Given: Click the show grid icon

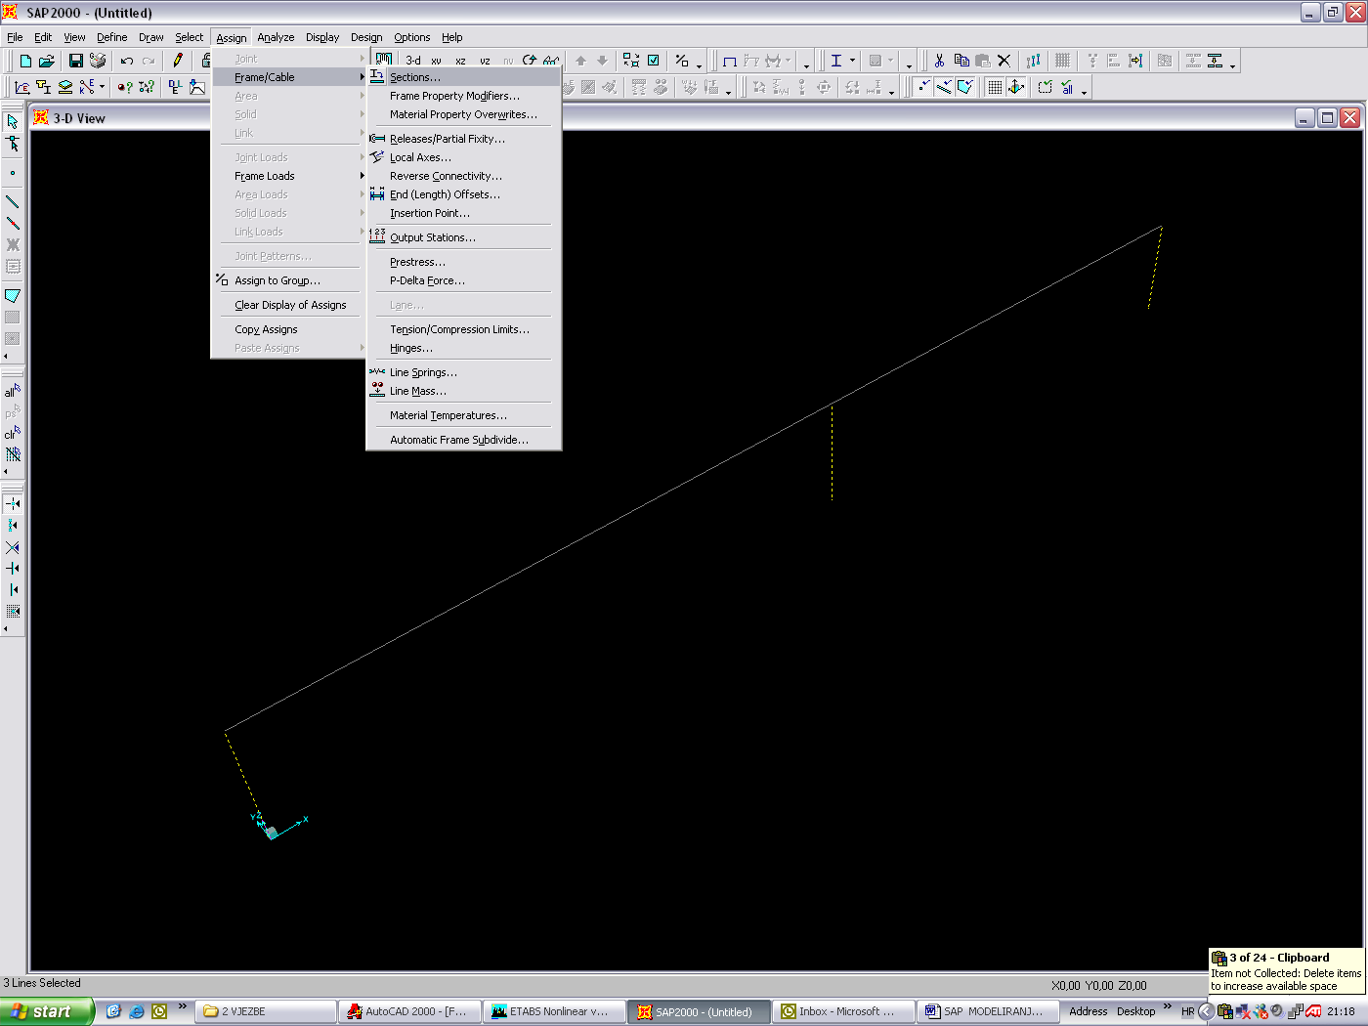Looking at the screenshot, I should coord(995,87).
